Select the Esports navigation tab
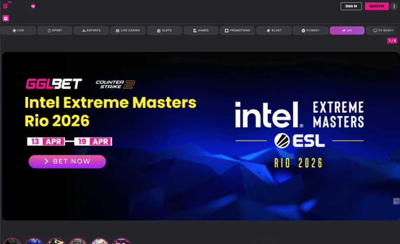Image resolution: width=400 pixels, height=244 pixels. click(91, 31)
